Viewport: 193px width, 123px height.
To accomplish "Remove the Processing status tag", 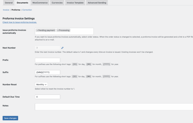I will click(58, 31).
